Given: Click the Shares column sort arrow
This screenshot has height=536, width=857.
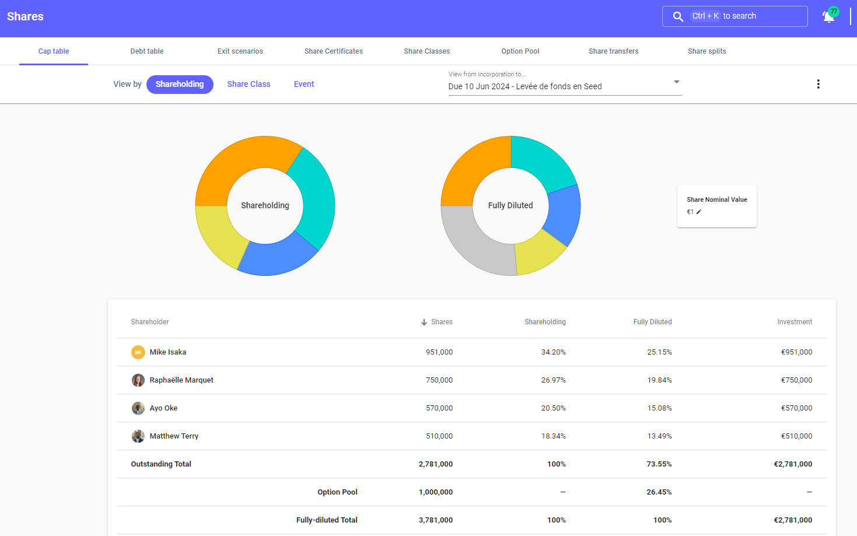Looking at the screenshot, I should pos(424,322).
